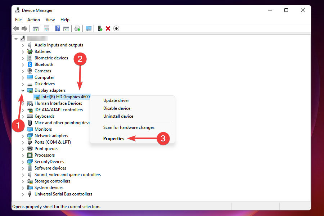Click the webcam icon beside Cameras

click(x=30, y=71)
